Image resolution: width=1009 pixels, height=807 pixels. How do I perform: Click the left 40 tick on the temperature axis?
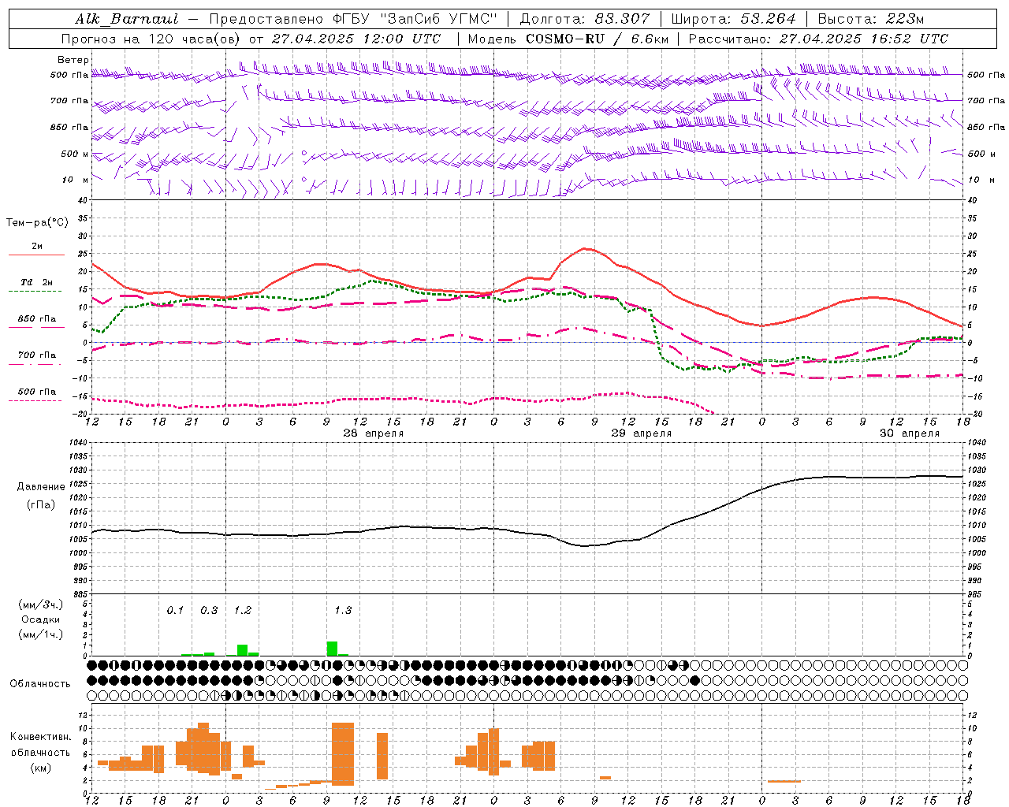pyautogui.click(x=82, y=200)
